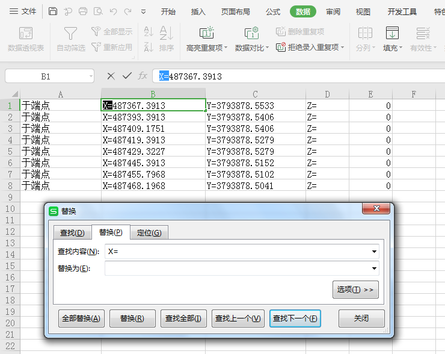Image resolution: width=445 pixels, height=354 pixels.
Task: Switch to the 公式 ribbon tab
Action: [x=273, y=11]
